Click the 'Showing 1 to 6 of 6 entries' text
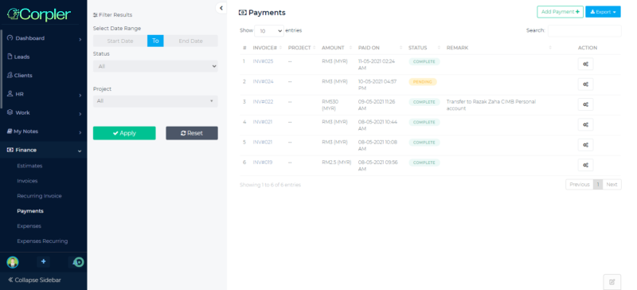The image size is (637, 290). [x=270, y=185]
